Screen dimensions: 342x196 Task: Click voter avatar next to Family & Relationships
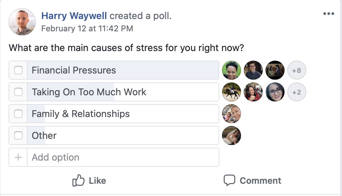click(x=232, y=114)
